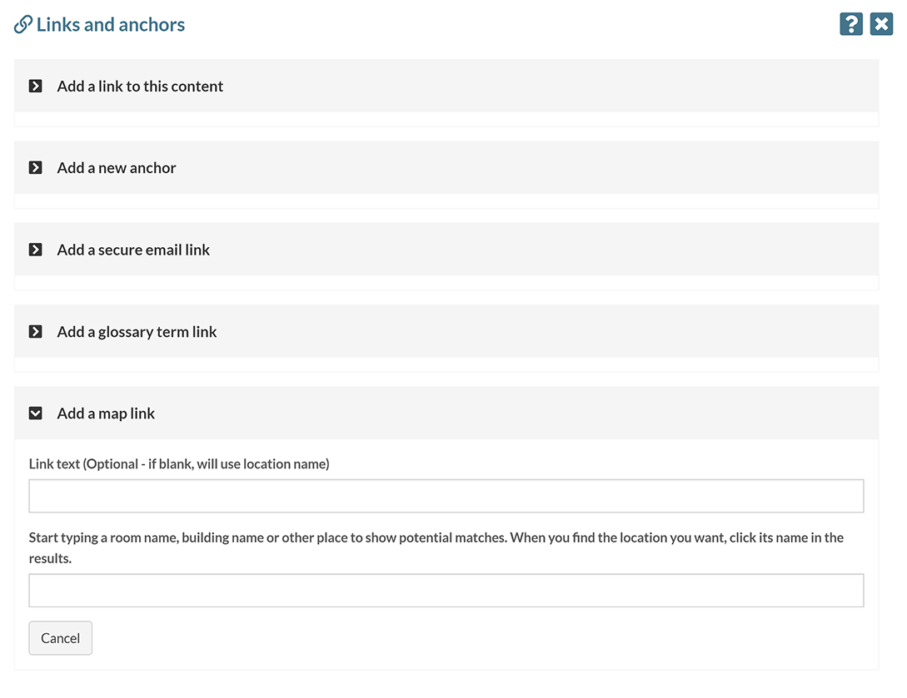The height and width of the screenshot is (698, 907).
Task: Click arrow icon next to Add a new anchor
Action: (x=36, y=167)
